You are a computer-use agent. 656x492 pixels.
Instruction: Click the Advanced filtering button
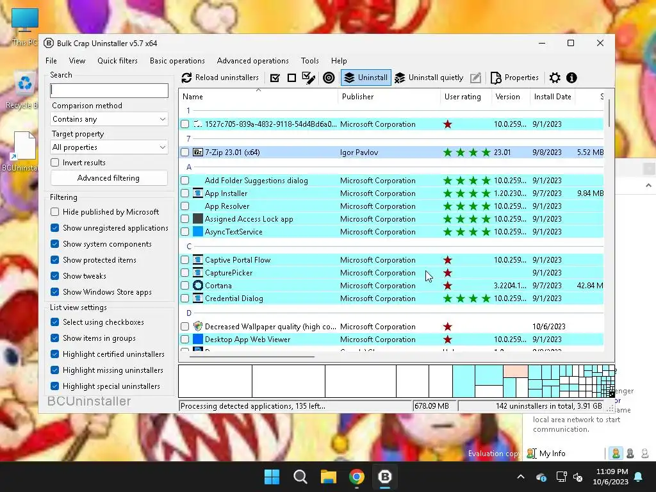coord(109,178)
